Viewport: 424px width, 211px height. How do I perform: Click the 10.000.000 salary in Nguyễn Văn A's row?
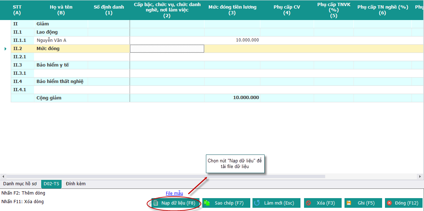[x=247, y=40]
